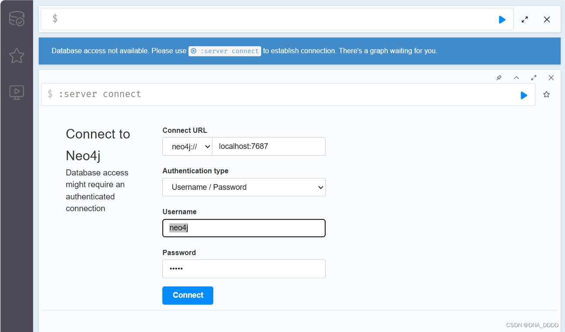Expand the connect frame to fullscreen

click(534, 77)
